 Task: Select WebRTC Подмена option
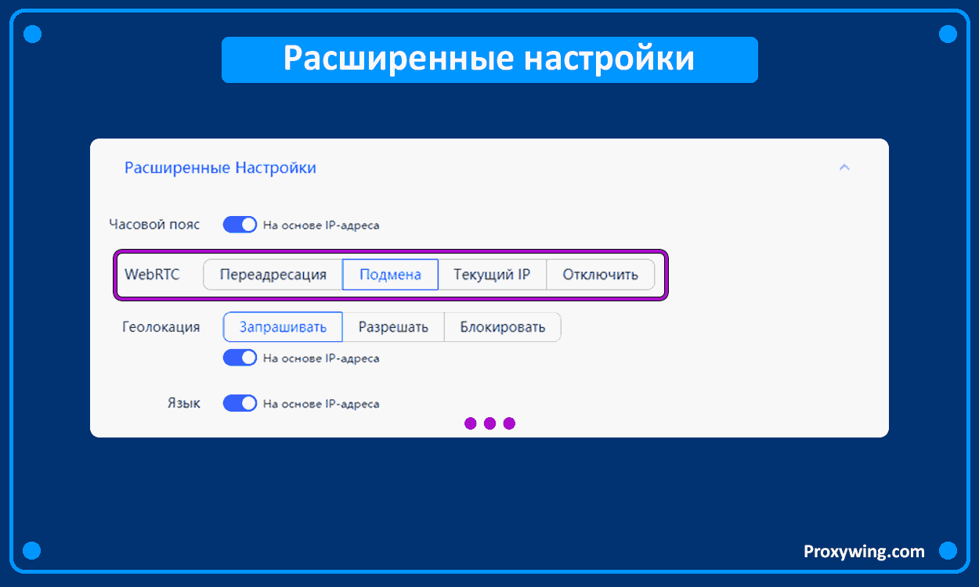click(390, 275)
